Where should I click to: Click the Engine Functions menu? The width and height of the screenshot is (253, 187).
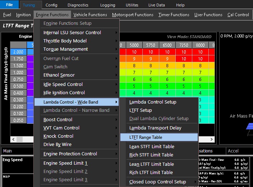[52, 15]
